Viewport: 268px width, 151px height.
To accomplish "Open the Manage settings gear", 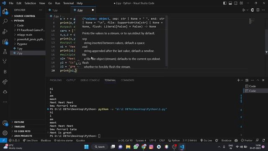I will click(5, 133).
